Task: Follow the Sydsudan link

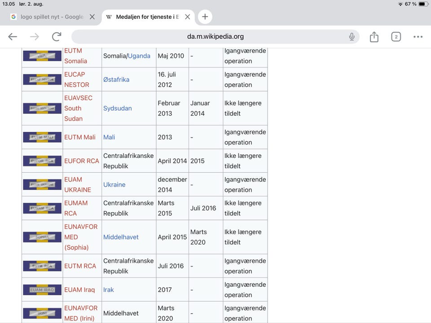Action: pyautogui.click(x=117, y=108)
